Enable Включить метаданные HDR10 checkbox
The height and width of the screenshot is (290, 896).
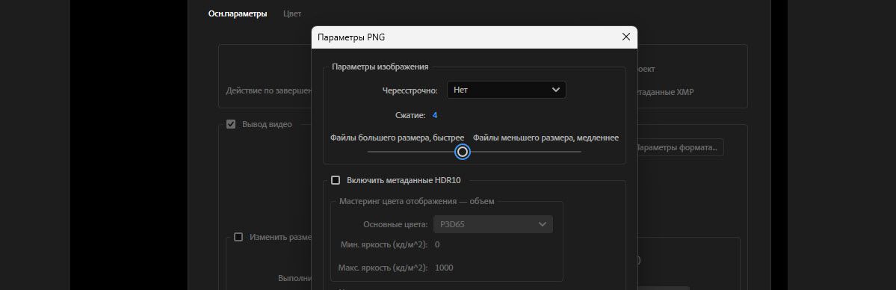click(336, 180)
